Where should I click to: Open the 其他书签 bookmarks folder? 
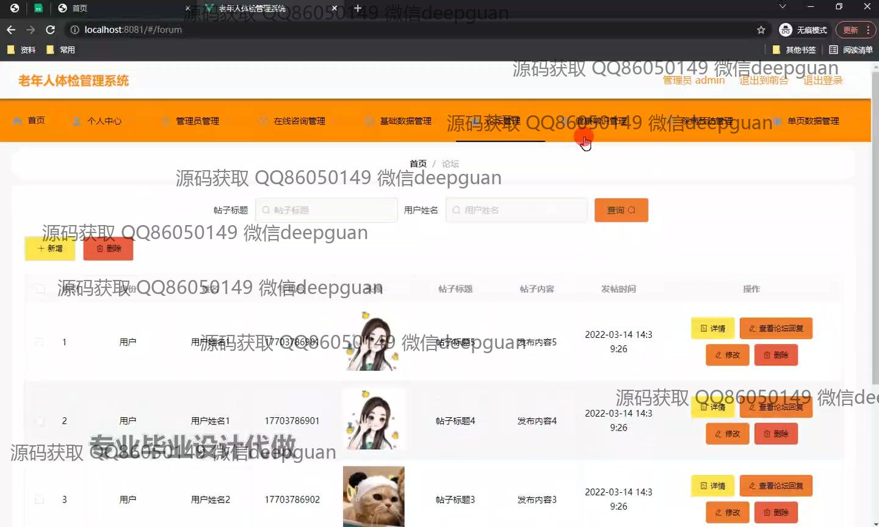click(794, 50)
